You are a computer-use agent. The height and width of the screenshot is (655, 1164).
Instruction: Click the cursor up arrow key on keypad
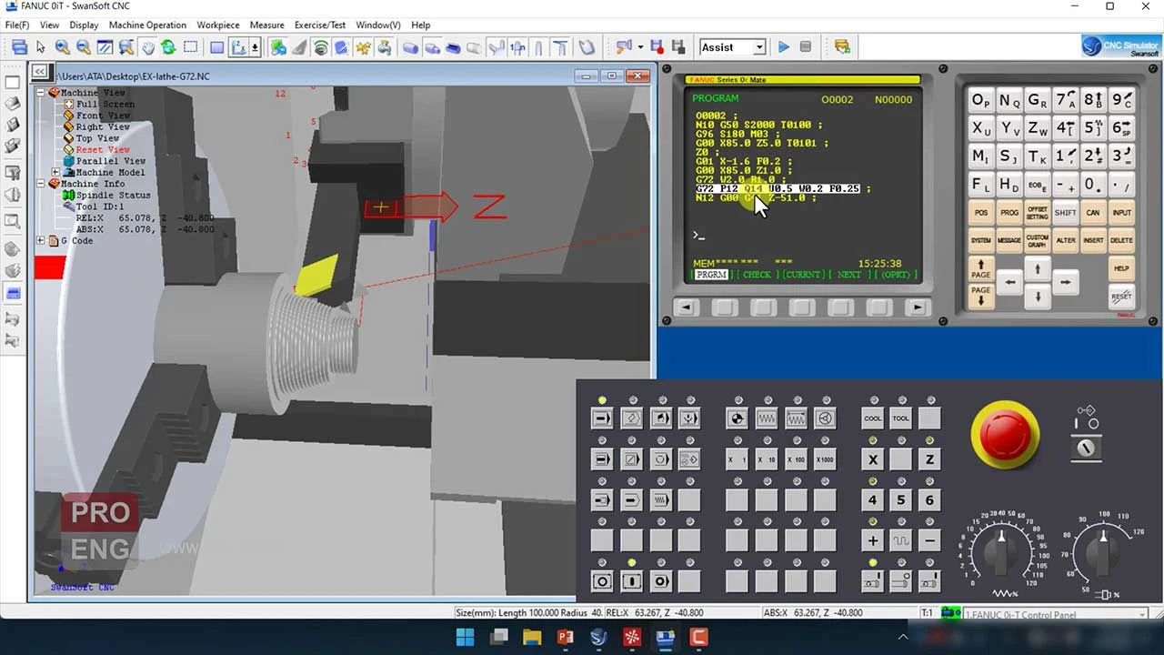click(1037, 268)
